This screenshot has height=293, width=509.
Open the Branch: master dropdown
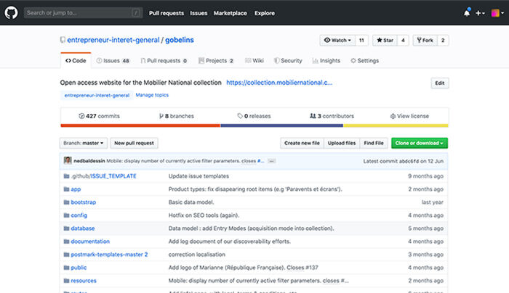click(x=84, y=143)
